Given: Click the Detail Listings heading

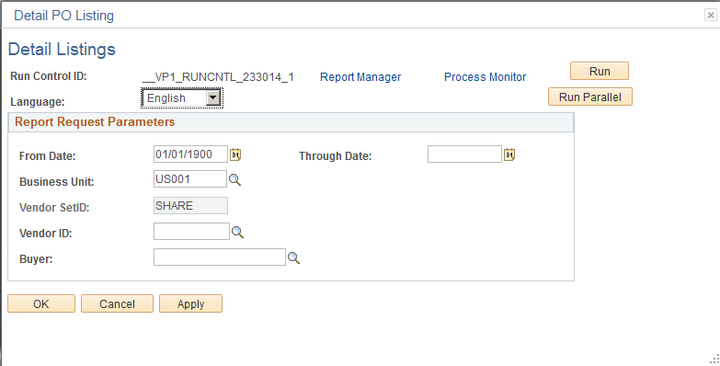Looking at the screenshot, I should 62,49.
